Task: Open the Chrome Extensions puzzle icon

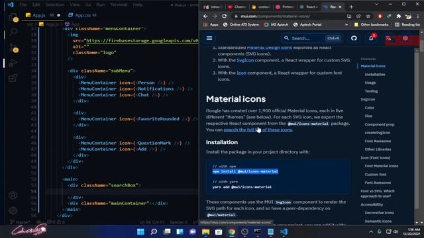Action: click(x=399, y=16)
